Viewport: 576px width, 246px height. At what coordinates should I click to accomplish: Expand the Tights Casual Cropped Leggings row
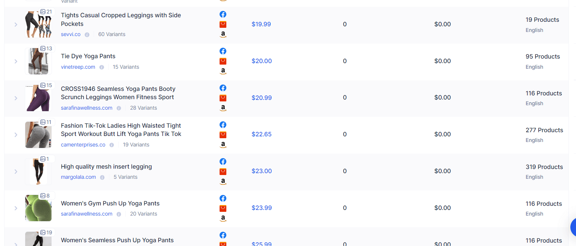point(15,24)
